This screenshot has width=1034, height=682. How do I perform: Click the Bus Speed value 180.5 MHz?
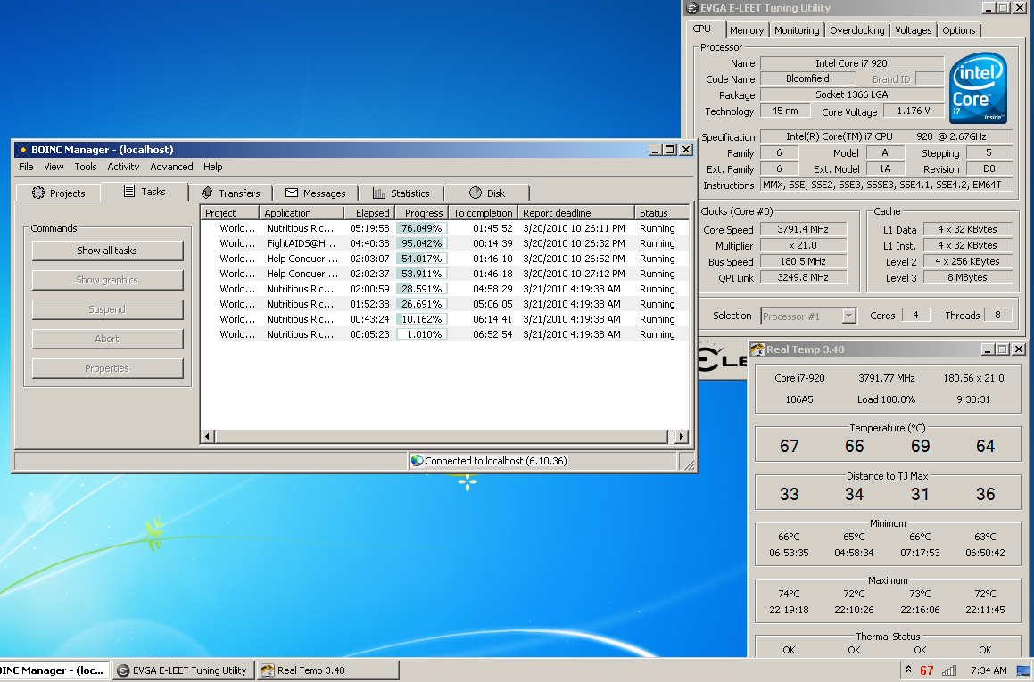[803, 261]
